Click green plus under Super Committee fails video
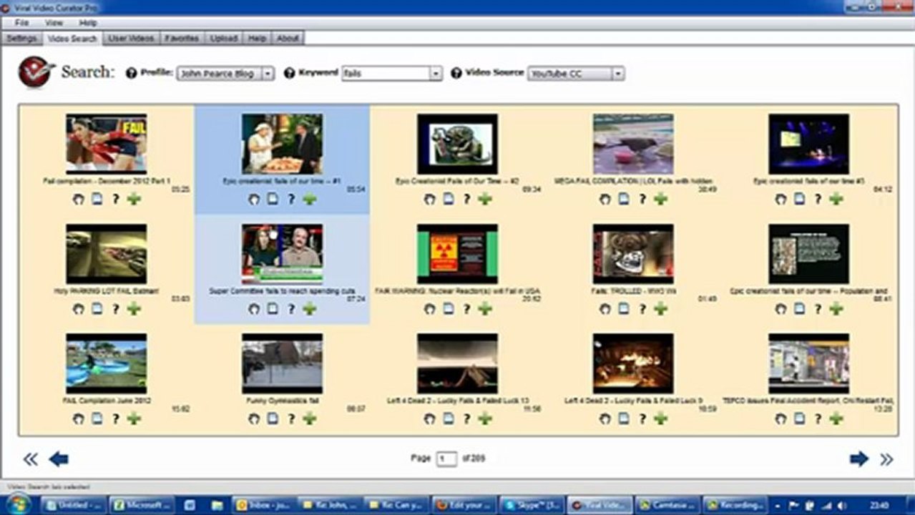The image size is (915, 515). pyautogui.click(x=309, y=308)
